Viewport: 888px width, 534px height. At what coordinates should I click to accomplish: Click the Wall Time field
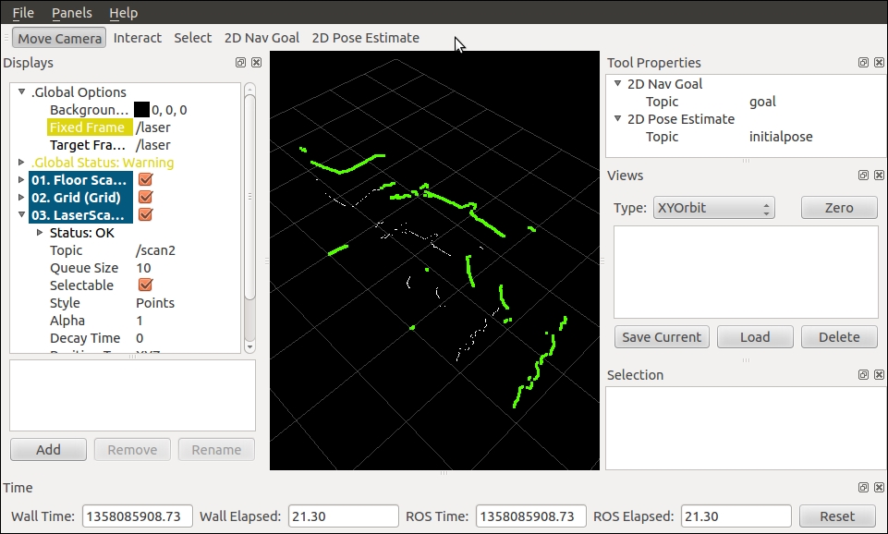coord(138,516)
